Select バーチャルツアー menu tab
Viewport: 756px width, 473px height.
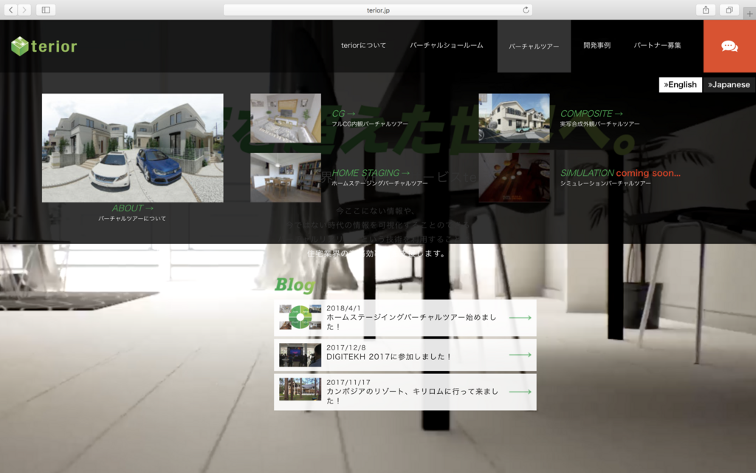point(534,47)
